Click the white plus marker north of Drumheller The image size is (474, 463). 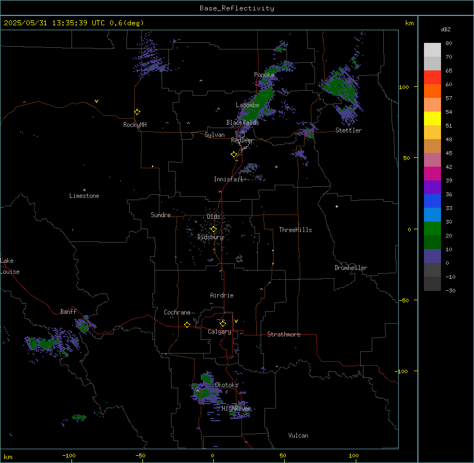tap(337, 206)
